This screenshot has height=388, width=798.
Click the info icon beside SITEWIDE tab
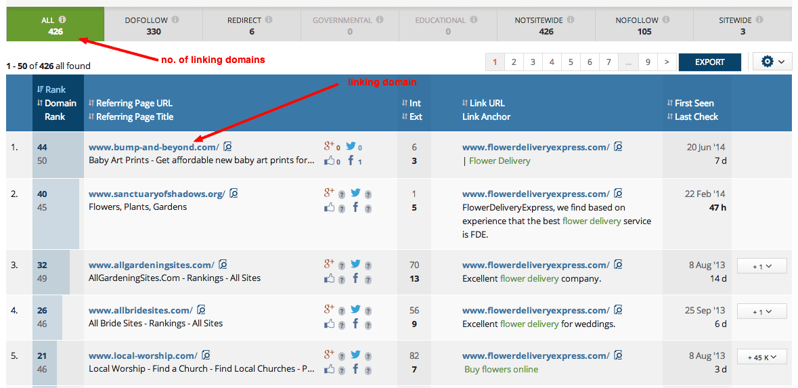(746, 20)
